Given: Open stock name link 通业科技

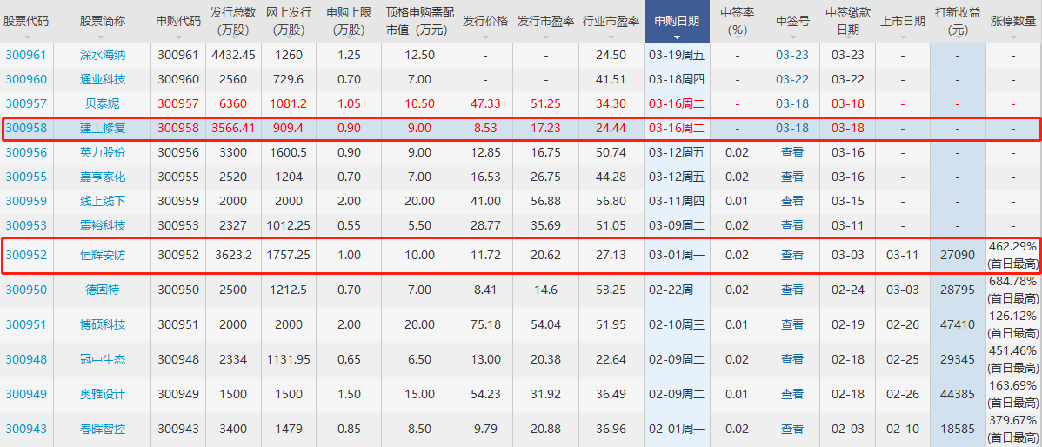Looking at the screenshot, I should [x=102, y=80].
